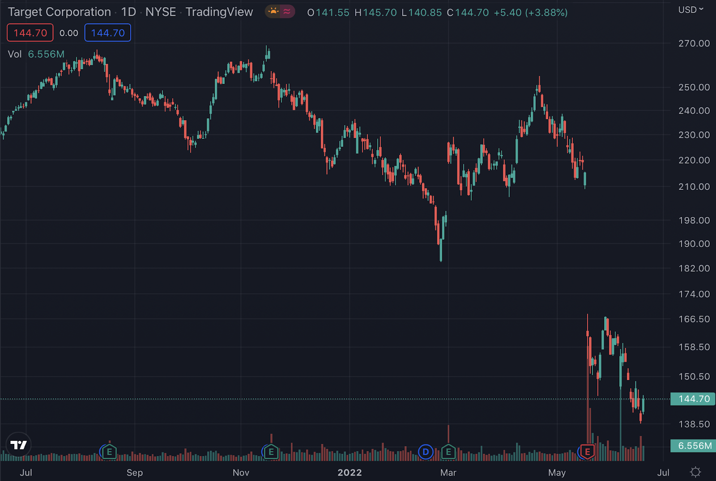Click the 0.00 spread value
Viewport: 716px width, 481px height.
69,33
